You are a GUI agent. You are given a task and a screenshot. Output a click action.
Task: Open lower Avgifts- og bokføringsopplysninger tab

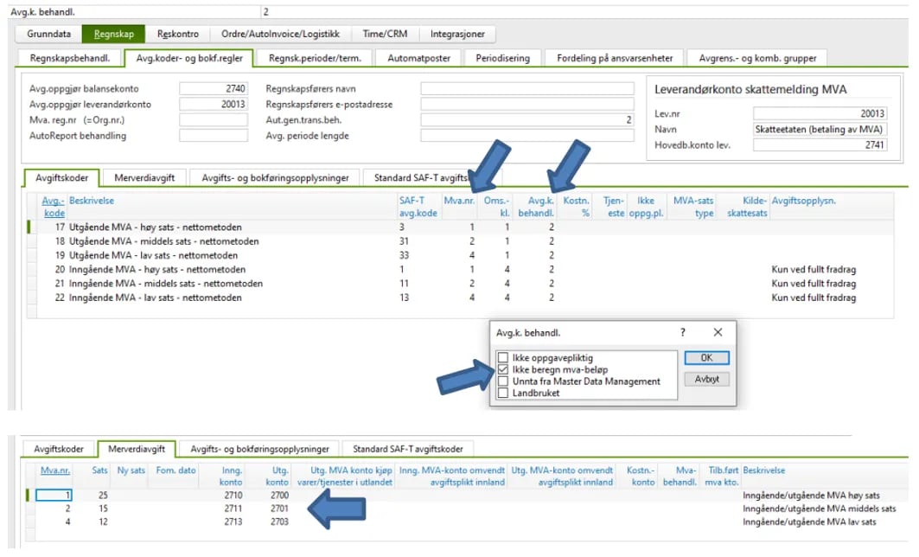[x=259, y=449]
